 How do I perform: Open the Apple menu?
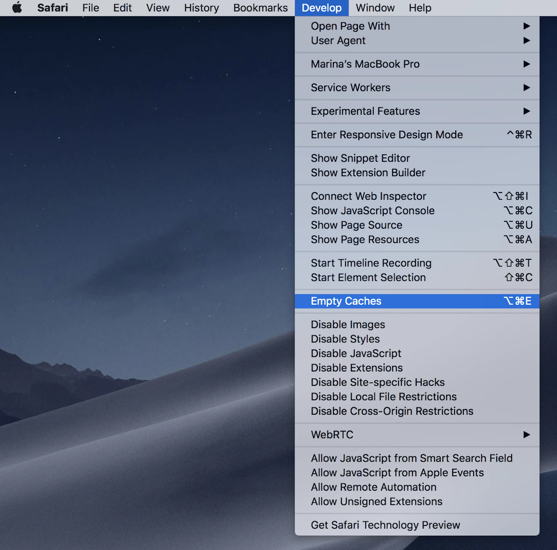click(17, 8)
